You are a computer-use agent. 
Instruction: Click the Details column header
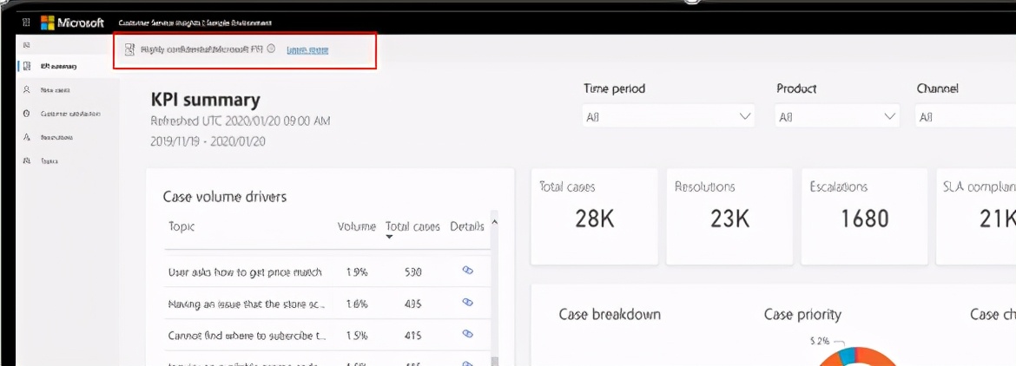466,226
